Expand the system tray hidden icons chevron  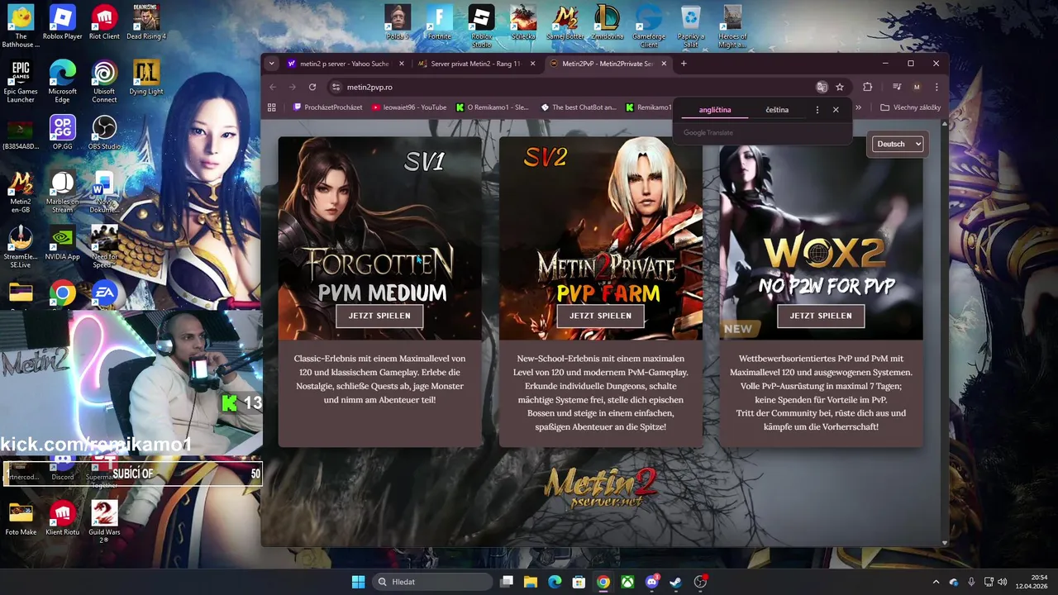(x=936, y=582)
